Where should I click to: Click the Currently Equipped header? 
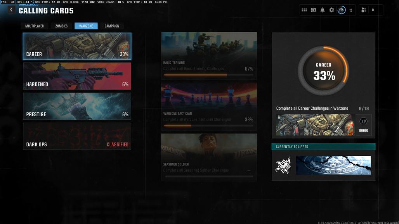[x=323, y=147]
